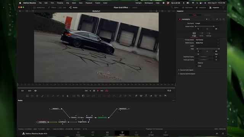Image resolution: width=244 pixels, height=137 pixels.
Task: Open the Effects library panel
Action: (52, 8)
